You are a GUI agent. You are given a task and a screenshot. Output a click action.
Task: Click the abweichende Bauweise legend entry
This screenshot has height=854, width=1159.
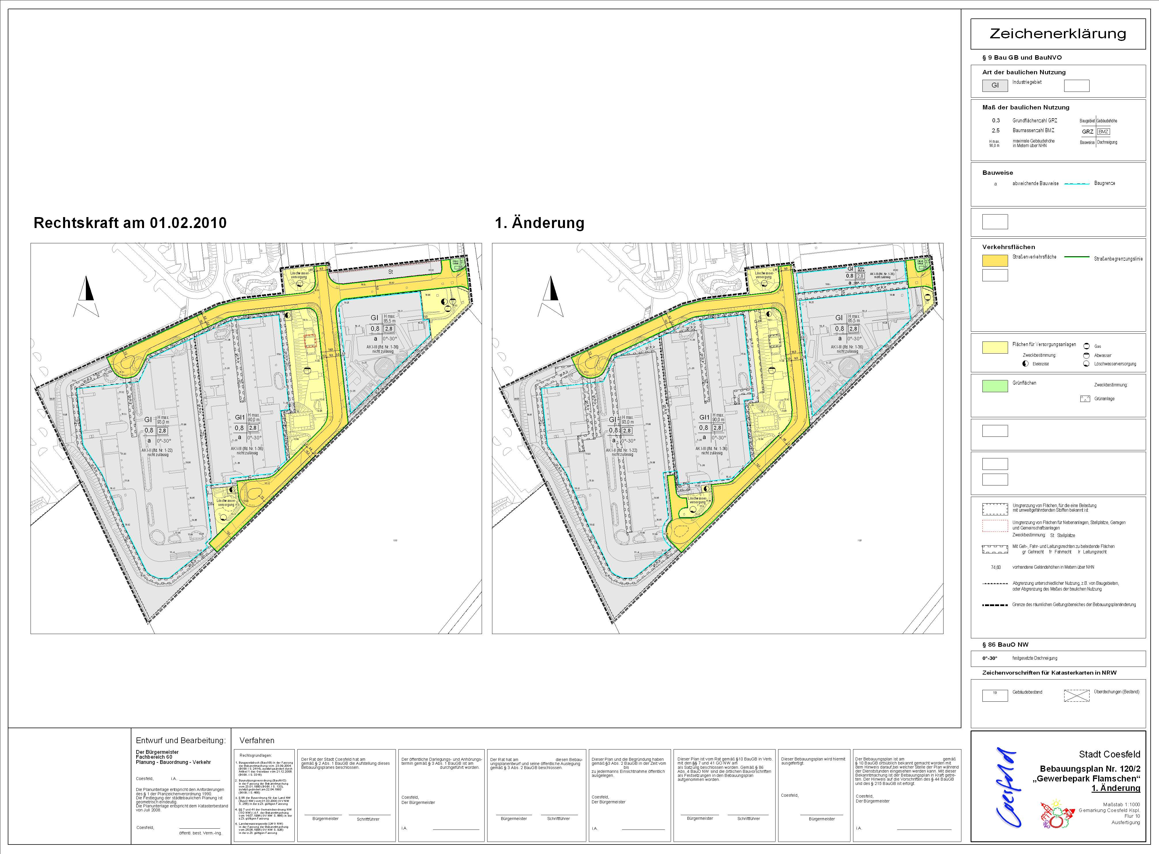pyautogui.click(x=1035, y=183)
